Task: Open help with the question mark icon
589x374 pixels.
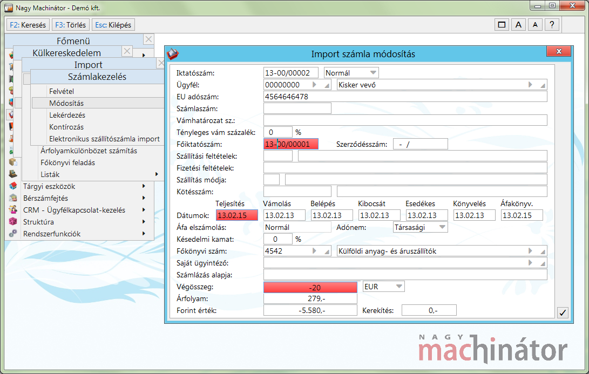Action: (x=552, y=25)
